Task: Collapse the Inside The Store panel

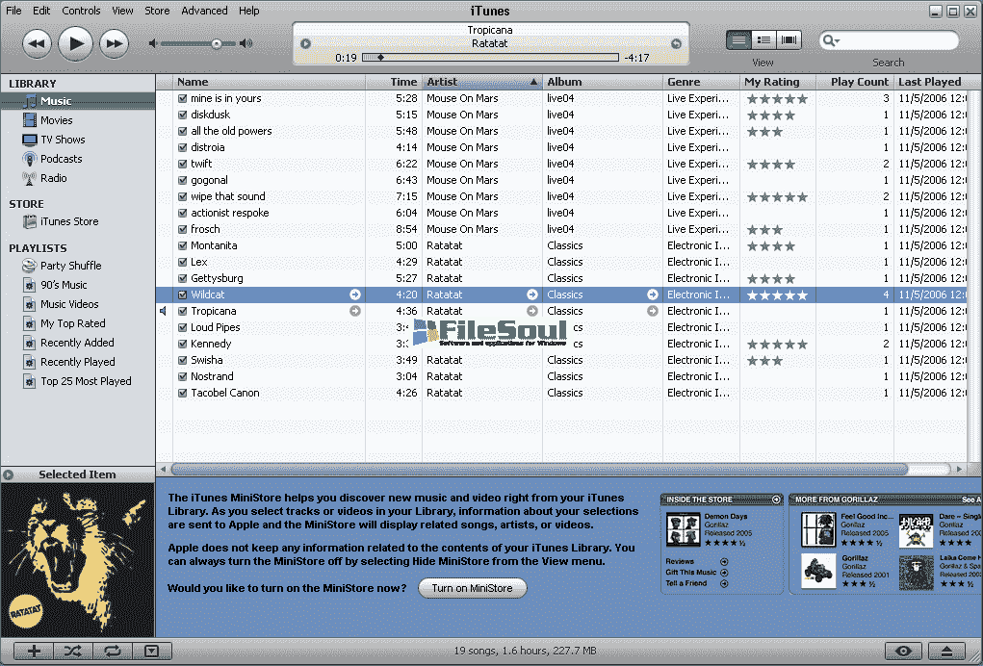Action: pyautogui.click(x=777, y=499)
